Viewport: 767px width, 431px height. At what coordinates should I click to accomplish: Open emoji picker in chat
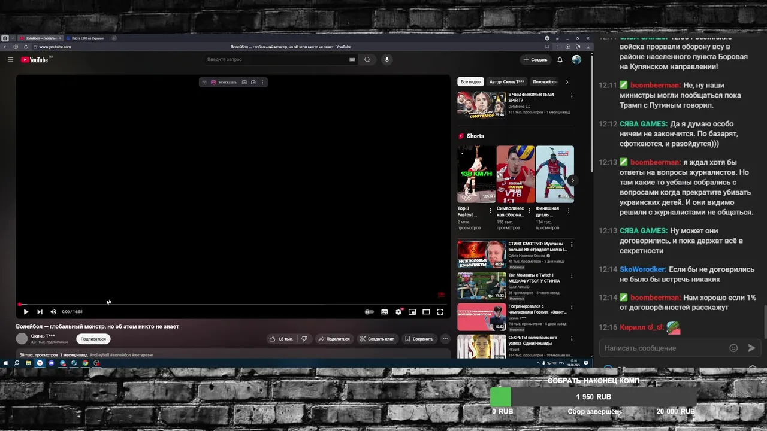point(733,348)
